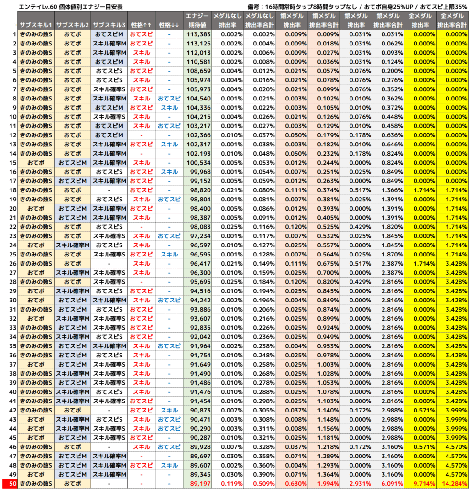Click the red energy value 89,197
Image resolution: width=470 pixels, height=490 pixels.
tap(197, 484)
